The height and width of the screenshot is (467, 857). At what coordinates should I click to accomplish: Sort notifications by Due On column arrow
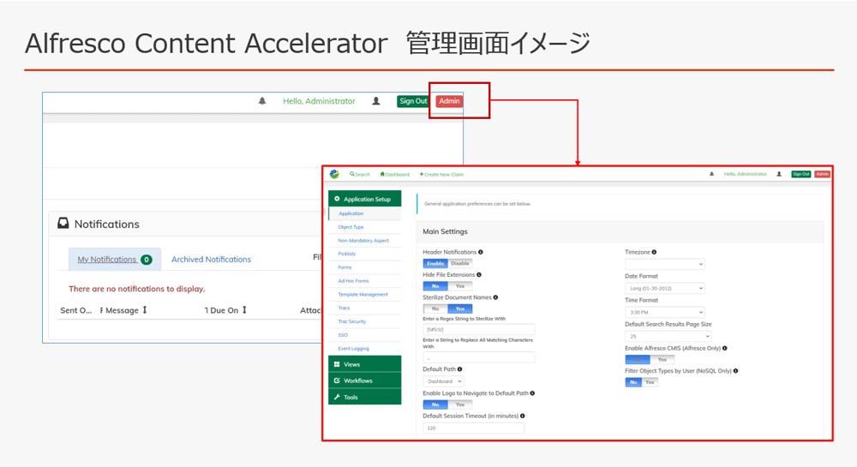click(244, 309)
